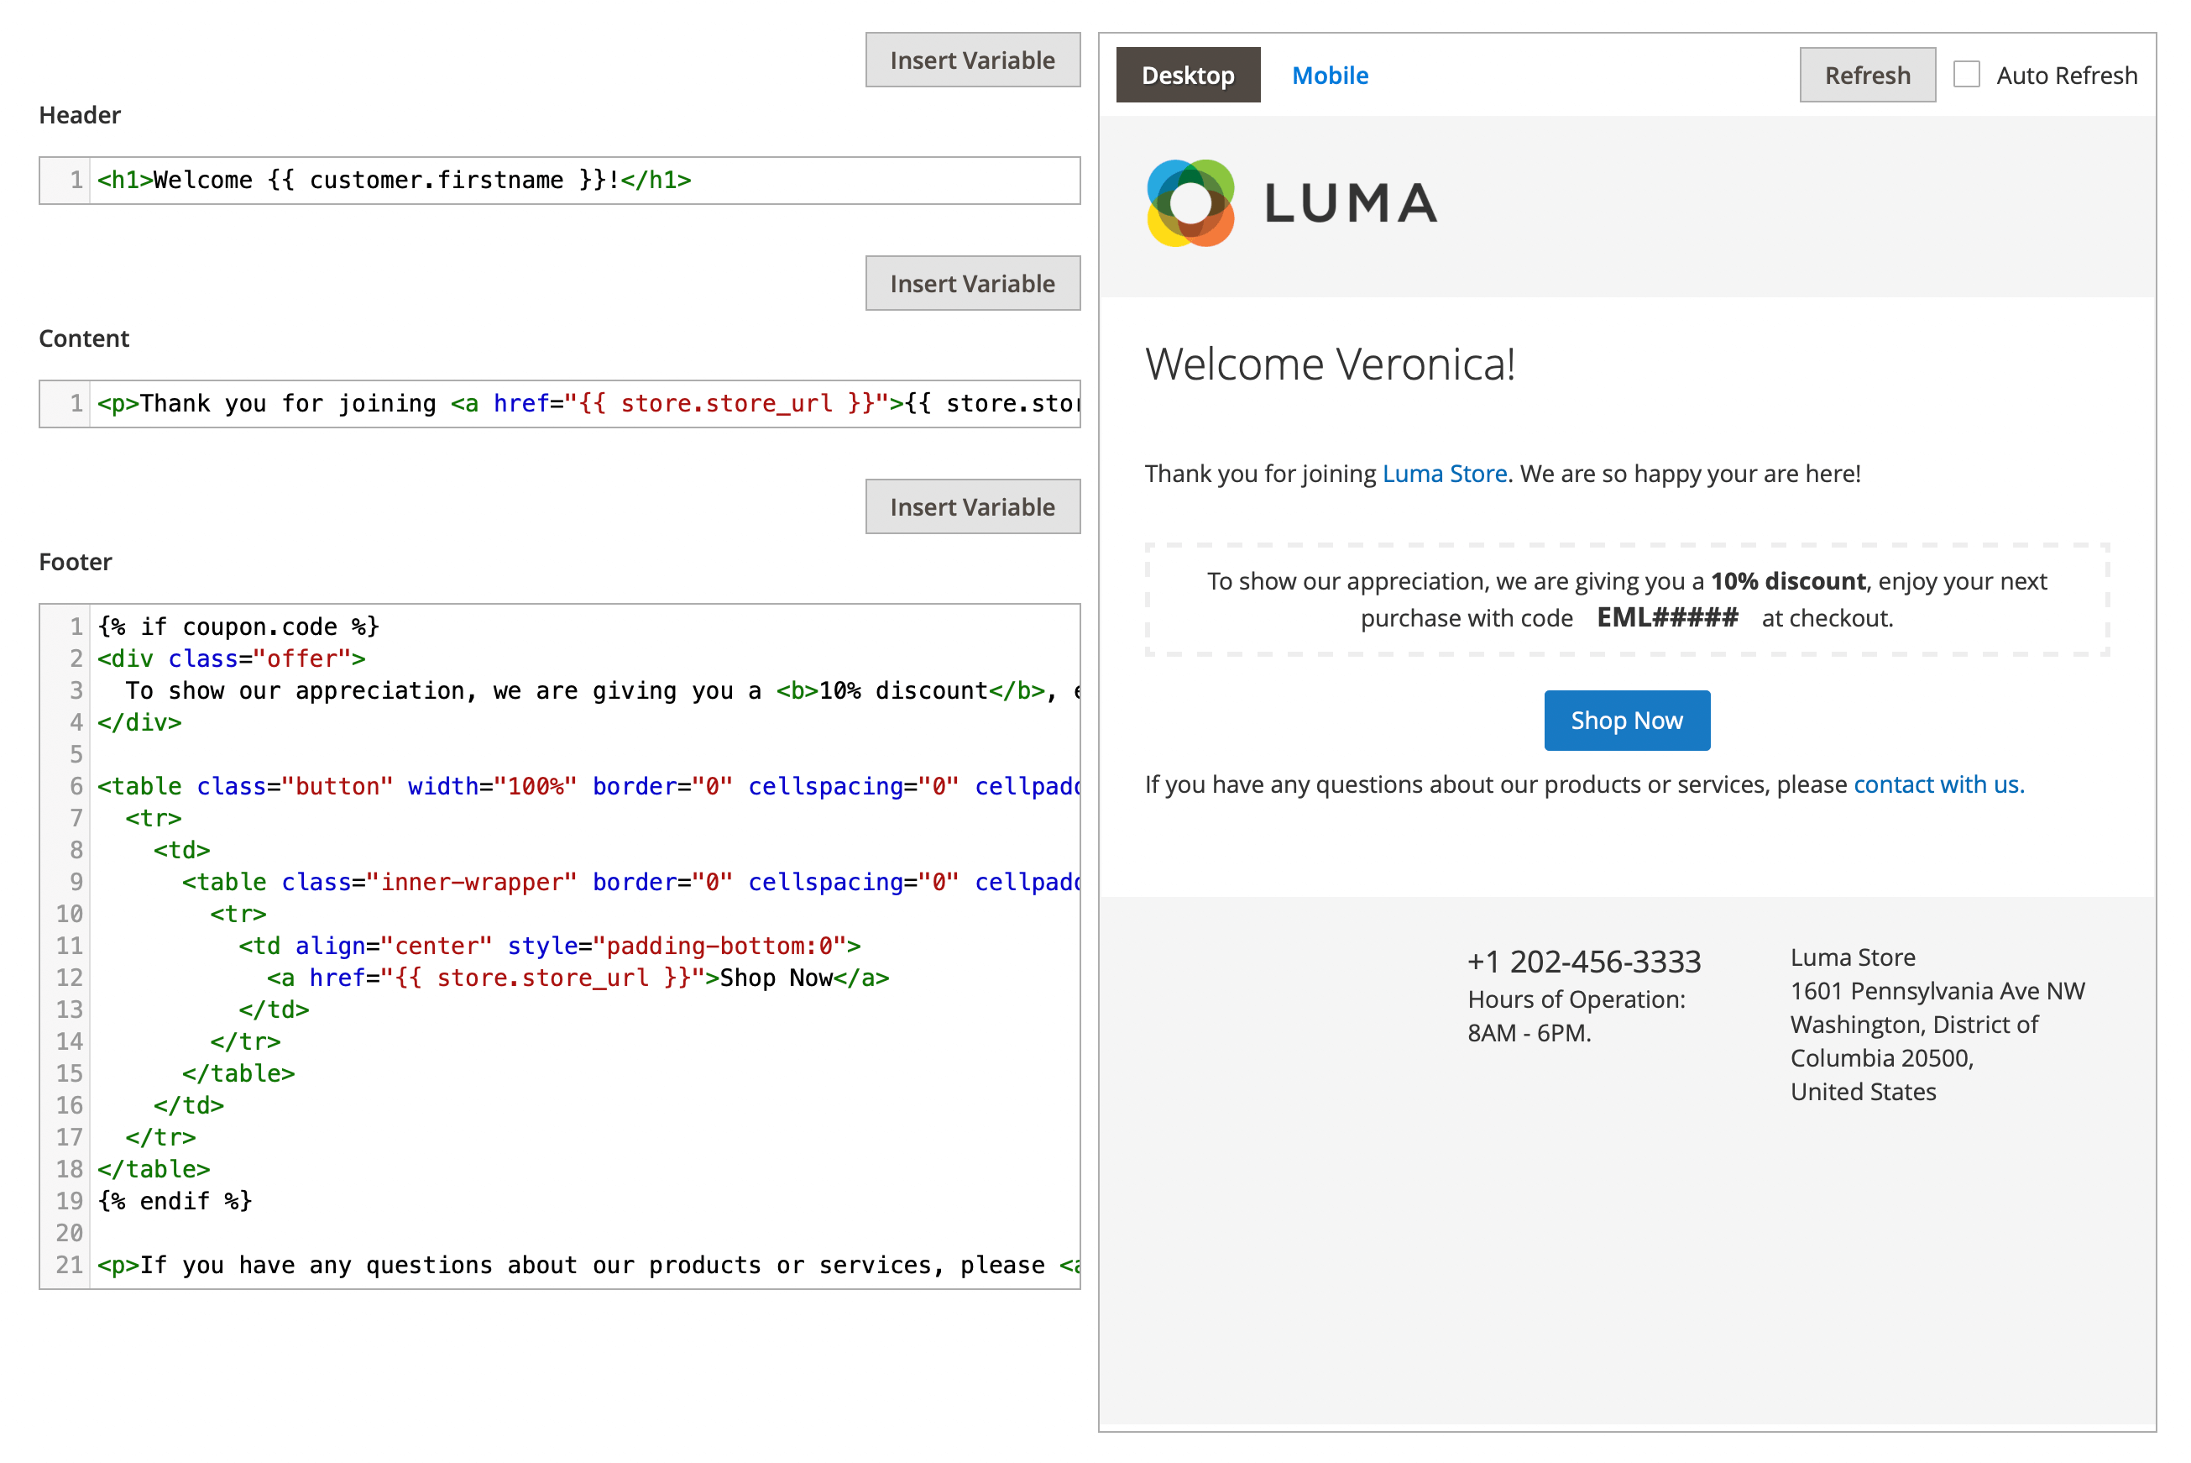Click footer line with coupon.code condition
2191x1463 pixels.
click(238, 627)
